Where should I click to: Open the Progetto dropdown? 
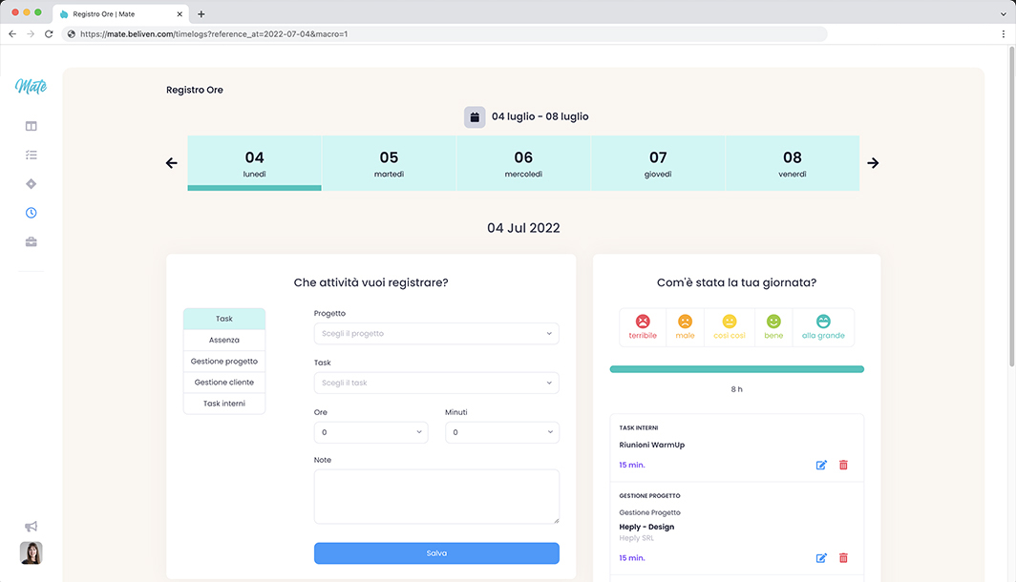click(x=436, y=333)
